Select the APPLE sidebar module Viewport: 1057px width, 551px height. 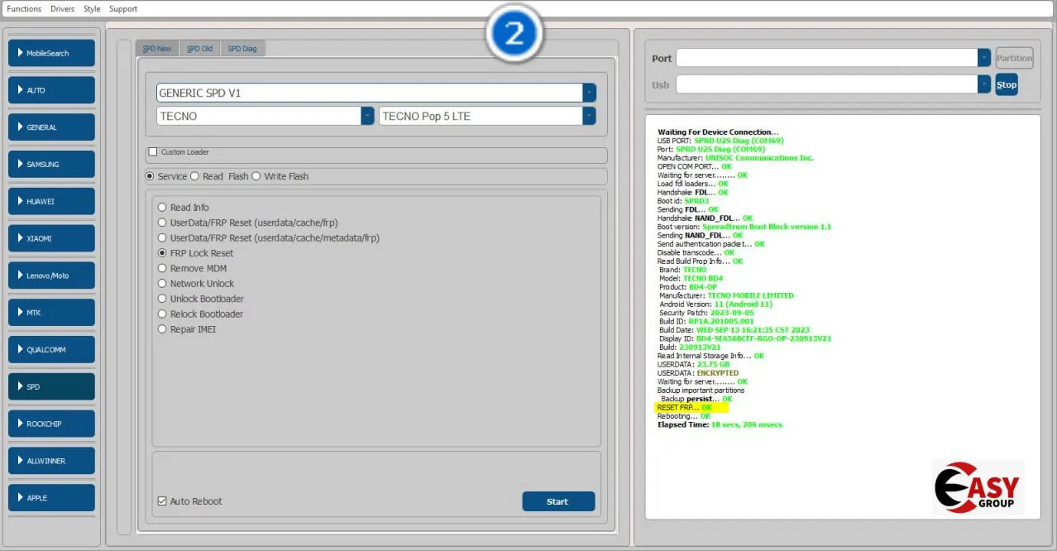tap(51, 497)
